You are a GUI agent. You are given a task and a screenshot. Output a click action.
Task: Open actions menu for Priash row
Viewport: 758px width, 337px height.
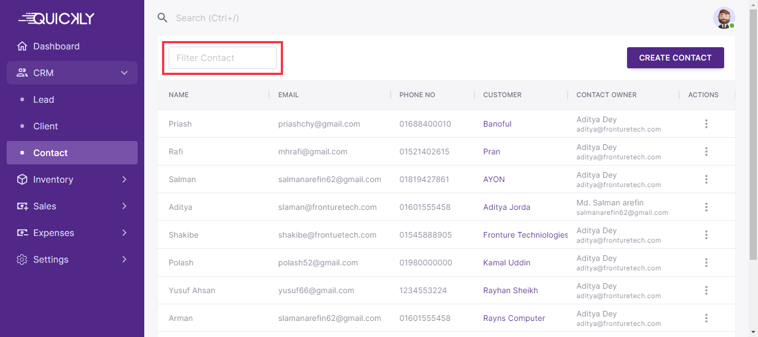click(x=706, y=124)
